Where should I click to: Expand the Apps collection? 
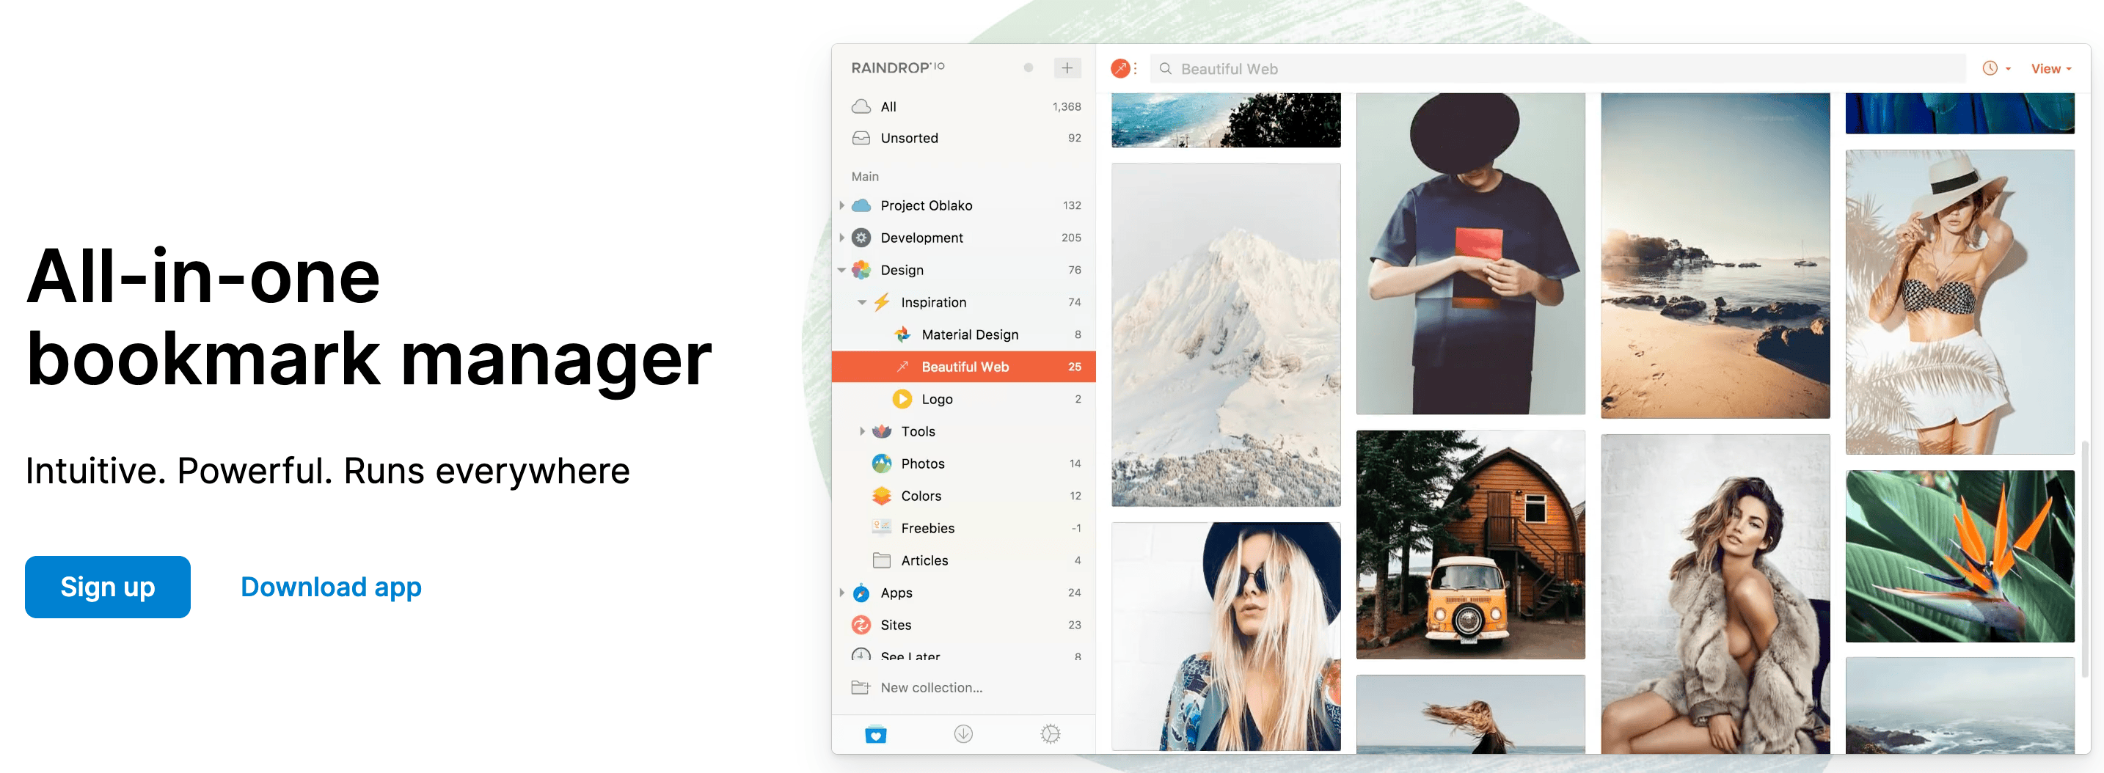point(841,593)
